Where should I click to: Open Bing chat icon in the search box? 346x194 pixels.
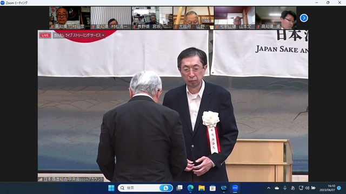165,188
